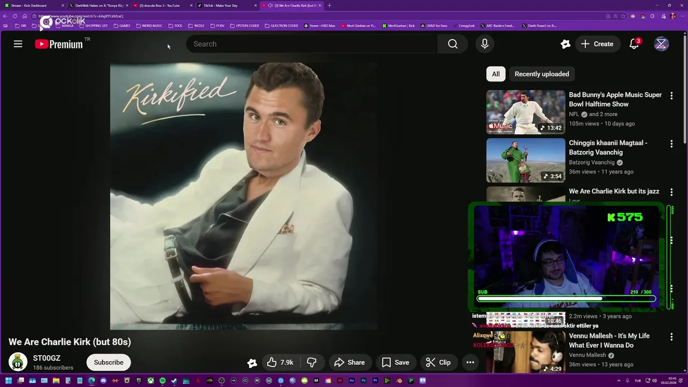Open Spotify from taskbar

click(x=162, y=381)
